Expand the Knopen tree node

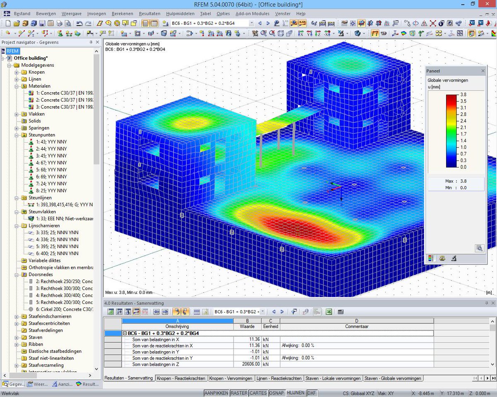pyautogui.click(x=17, y=72)
